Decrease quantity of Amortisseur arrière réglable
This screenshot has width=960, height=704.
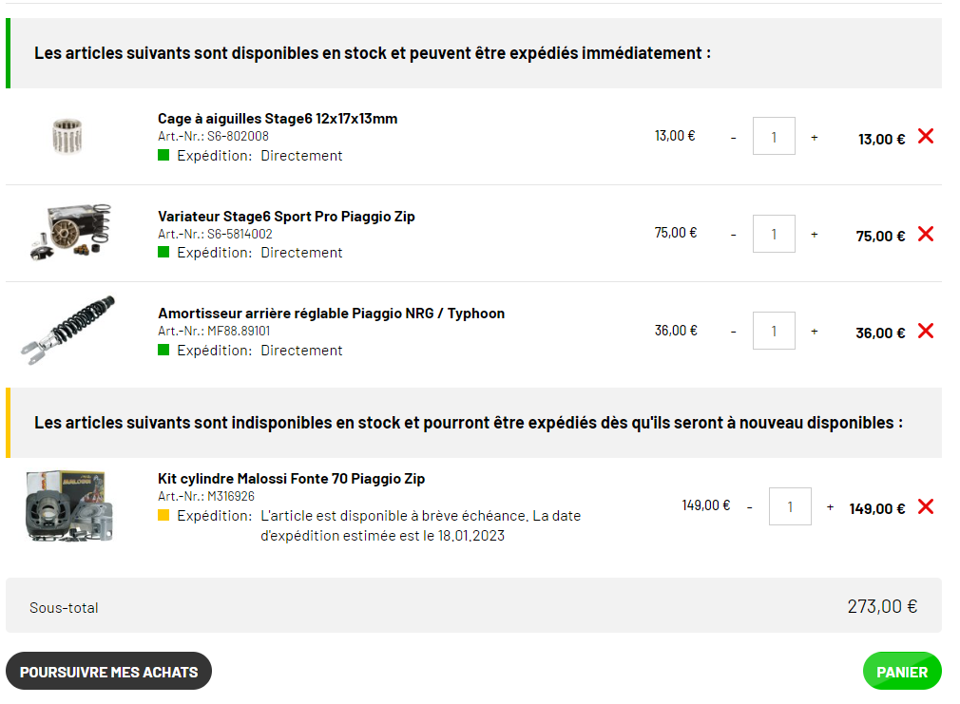[x=733, y=332]
